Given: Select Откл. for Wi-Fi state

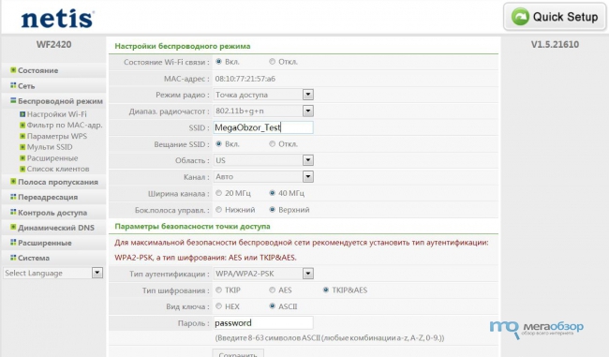Looking at the screenshot, I should point(273,62).
